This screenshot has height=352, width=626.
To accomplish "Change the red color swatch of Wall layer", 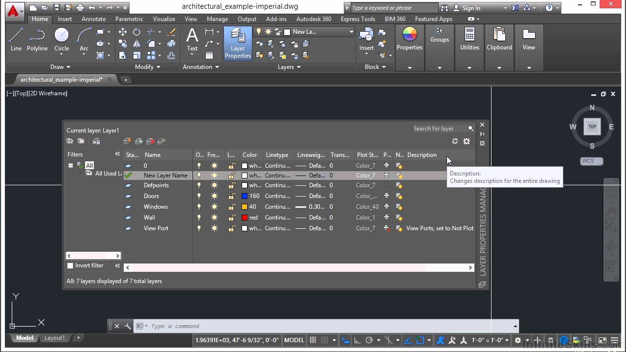I will (x=245, y=218).
